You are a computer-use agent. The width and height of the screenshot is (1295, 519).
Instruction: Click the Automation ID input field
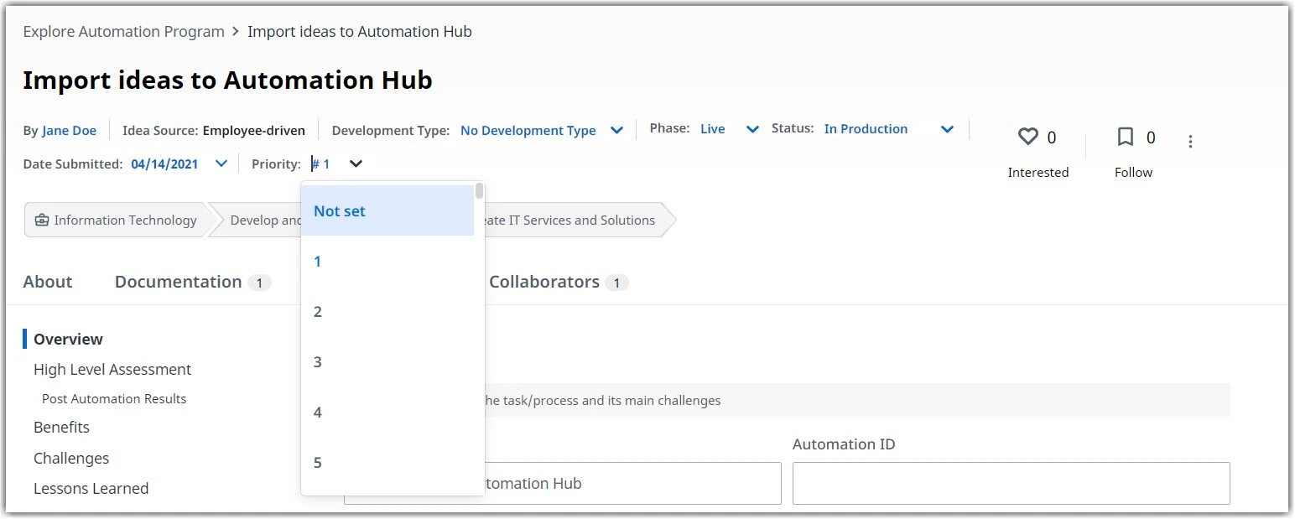tap(1011, 484)
